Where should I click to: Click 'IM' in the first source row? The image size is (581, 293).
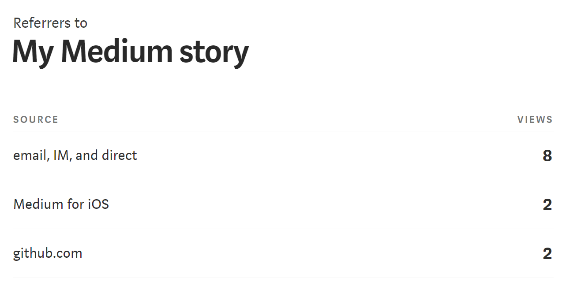61,156
